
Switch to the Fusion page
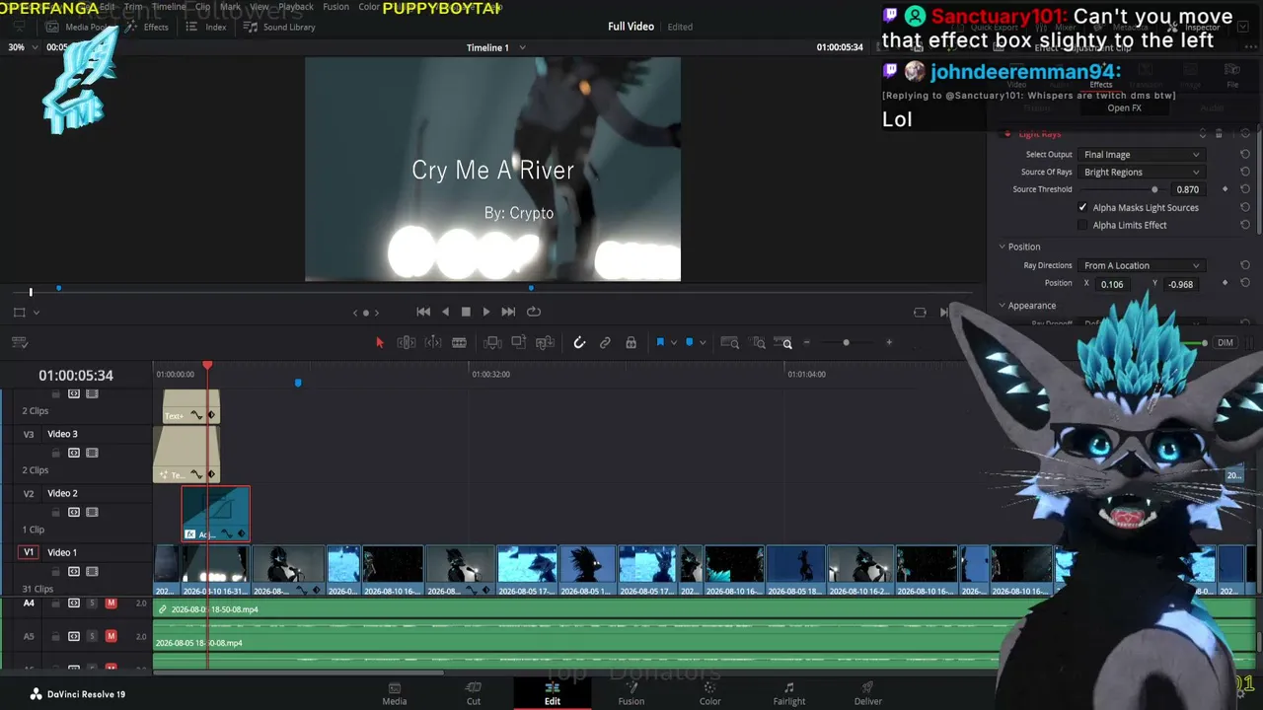point(631,693)
